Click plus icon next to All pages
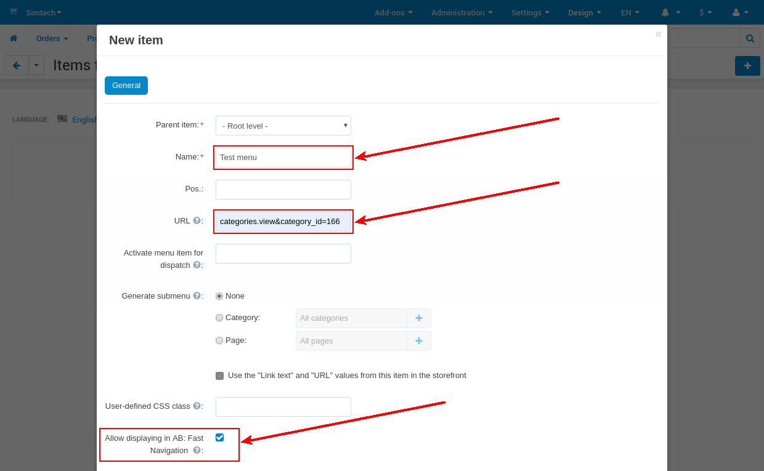This screenshot has width=764, height=471. point(419,341)
